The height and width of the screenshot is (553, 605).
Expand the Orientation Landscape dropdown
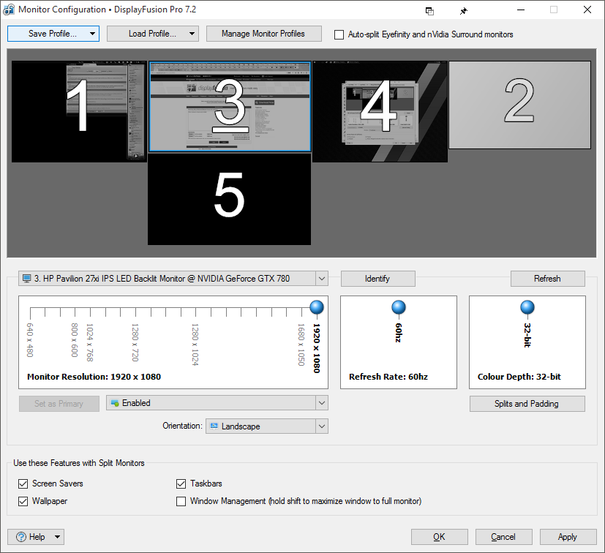266,426
